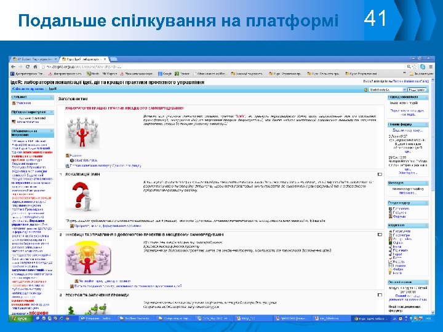Collapse the Messages block
The height and width of the screenshot is (332, 443).
(x=426, y=183)
